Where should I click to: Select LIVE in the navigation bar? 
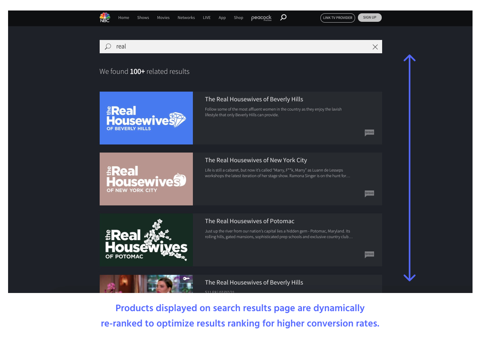pyautogui.click(x=207, y=18)
